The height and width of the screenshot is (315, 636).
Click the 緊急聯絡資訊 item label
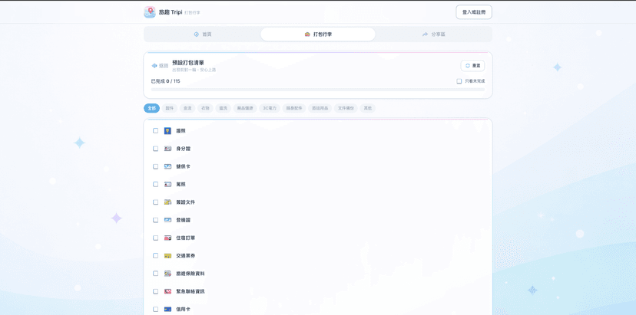190,291
